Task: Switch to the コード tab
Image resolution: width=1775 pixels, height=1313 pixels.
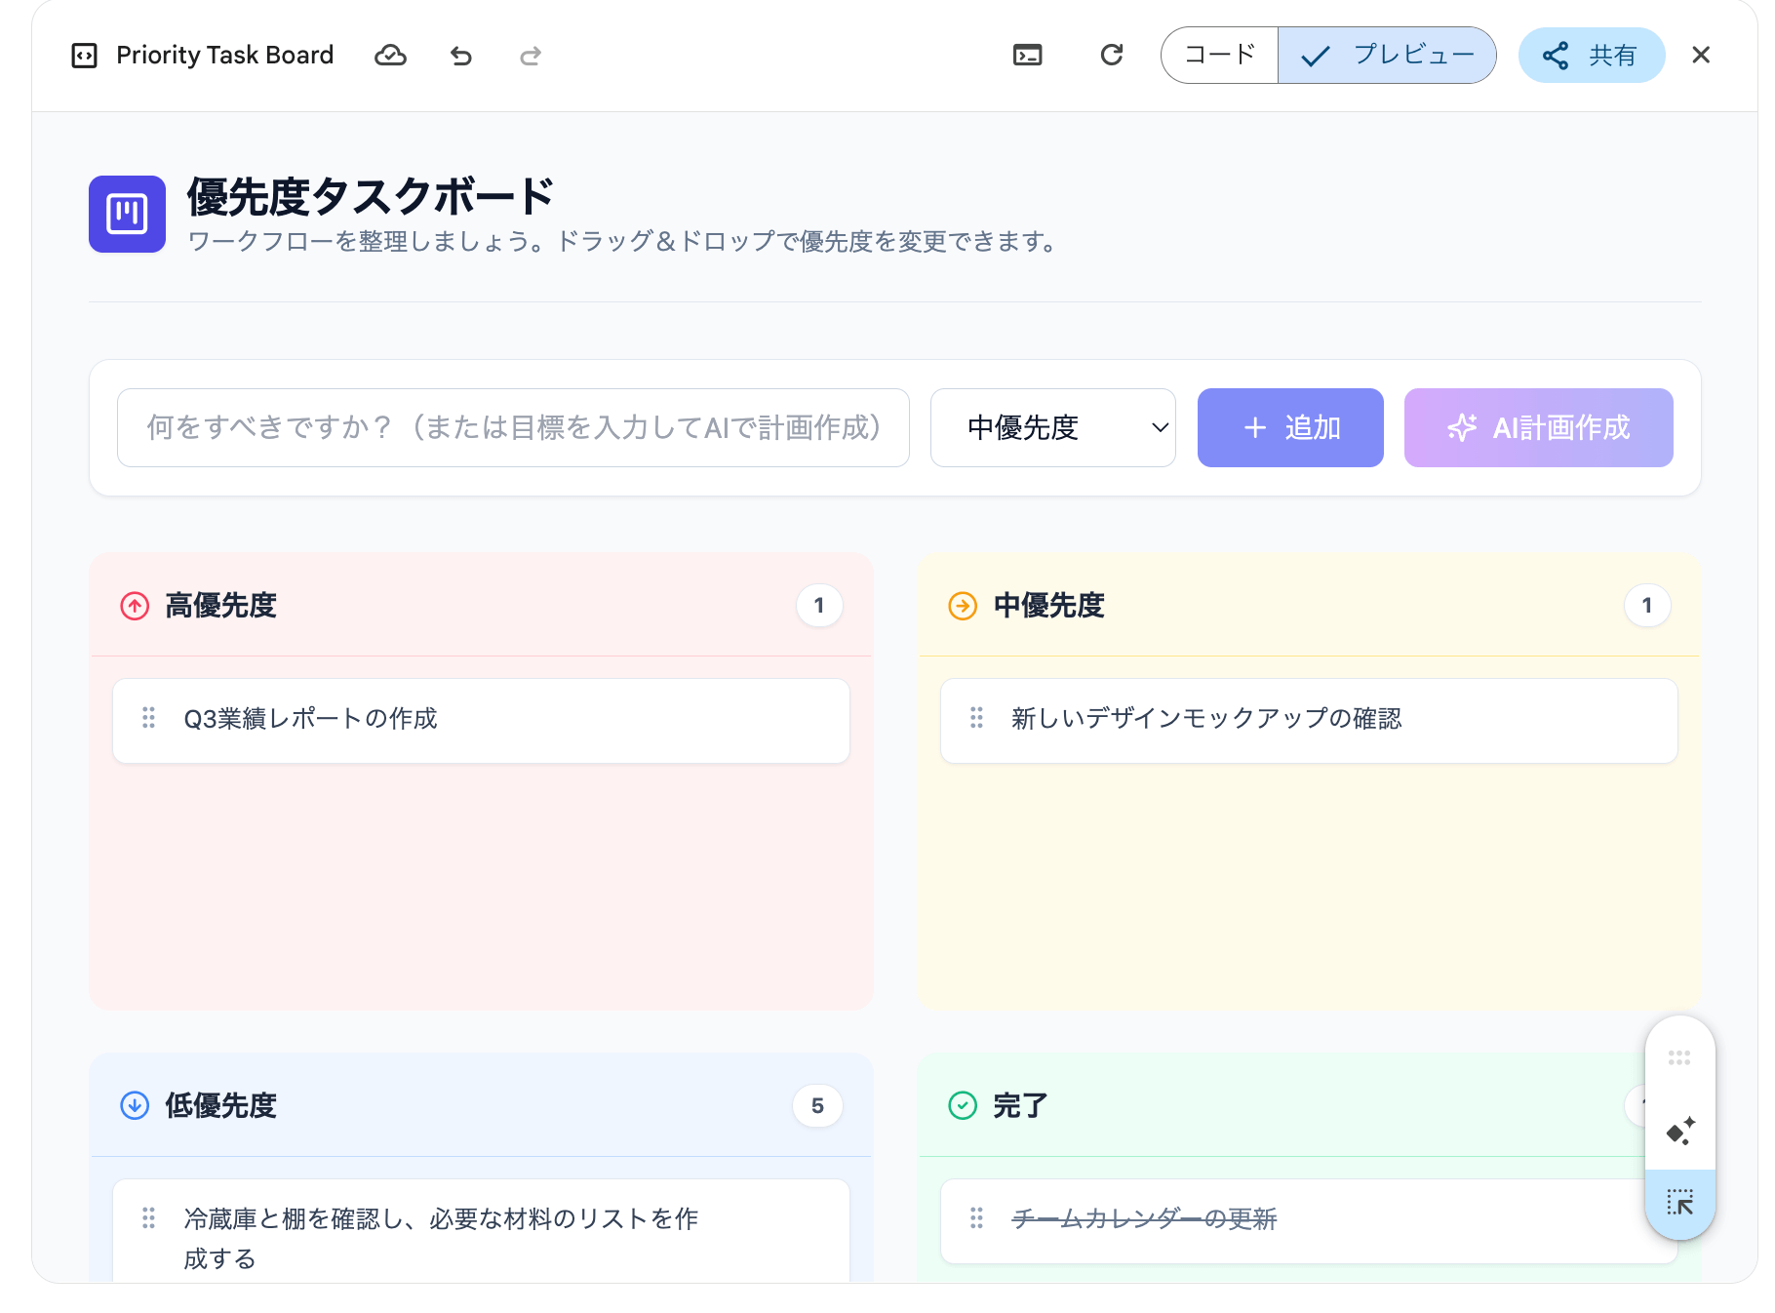Action: 1219,56
